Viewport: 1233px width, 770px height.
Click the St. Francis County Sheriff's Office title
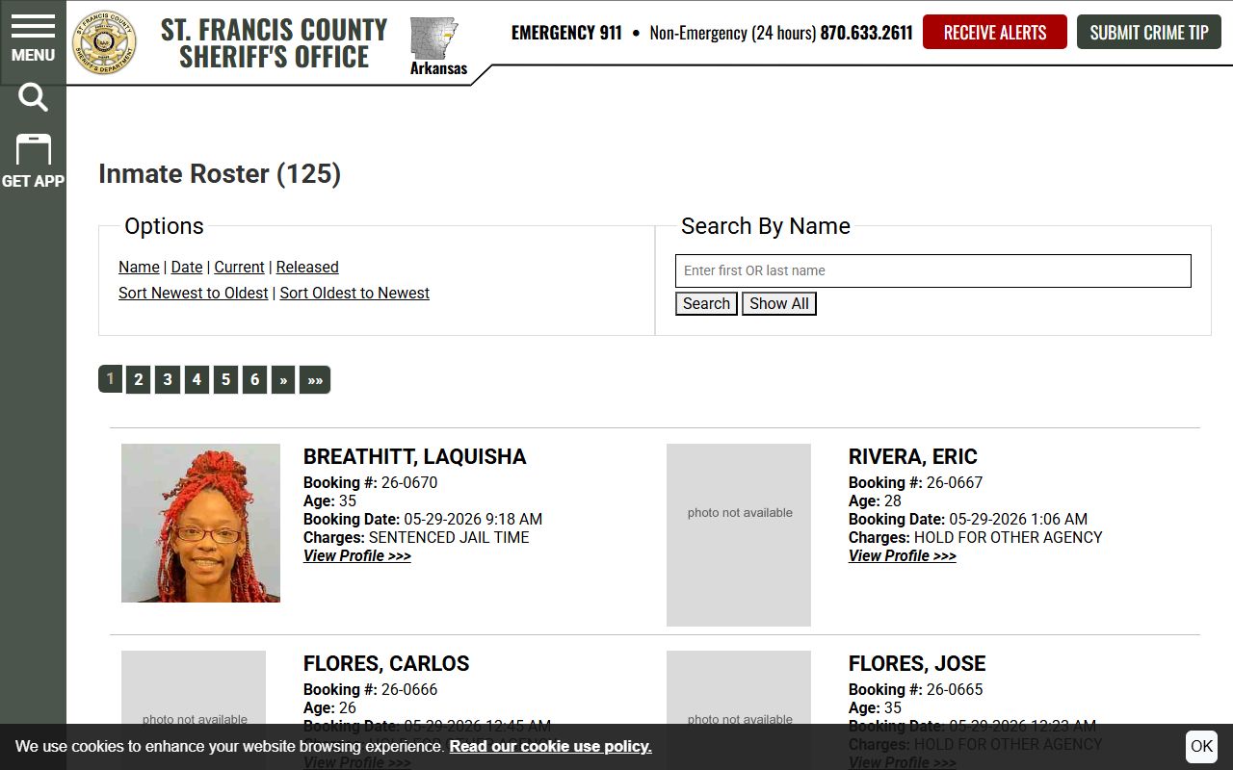point(274,43)
